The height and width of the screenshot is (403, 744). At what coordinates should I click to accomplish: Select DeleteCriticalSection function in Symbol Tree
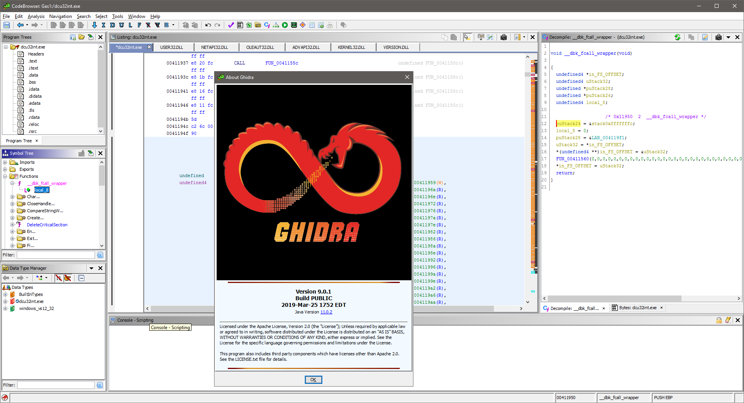tap(47, 225)
